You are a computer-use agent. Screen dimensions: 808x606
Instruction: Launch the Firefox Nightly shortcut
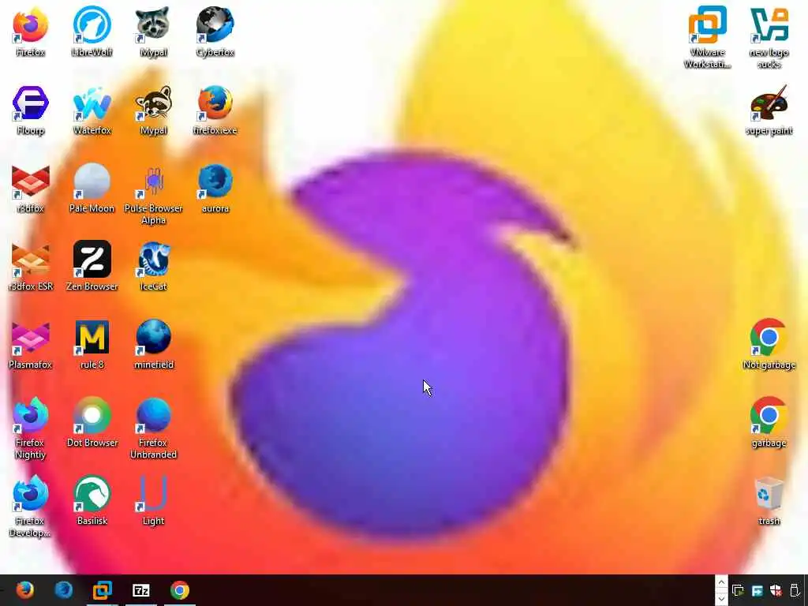pos(31,428)
